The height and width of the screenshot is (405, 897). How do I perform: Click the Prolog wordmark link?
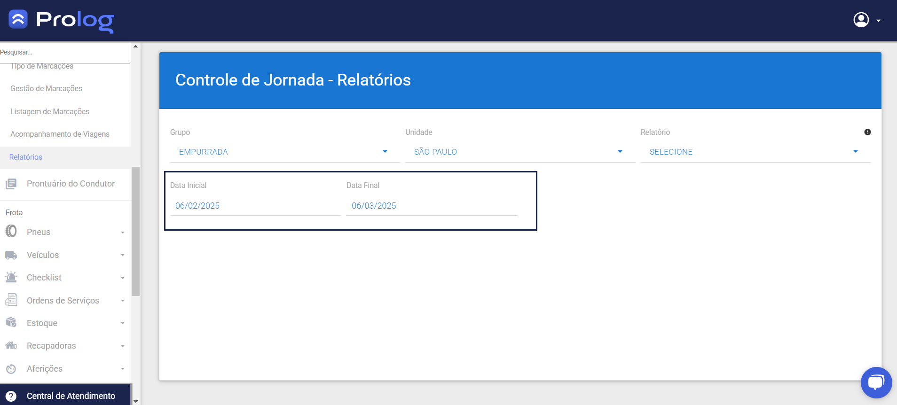tap(75, 21)
